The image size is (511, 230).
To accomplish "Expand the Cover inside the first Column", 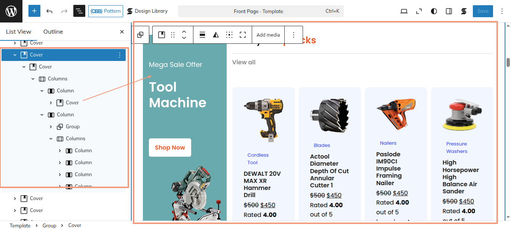I will pyautogui.click(x=51, y=103).
